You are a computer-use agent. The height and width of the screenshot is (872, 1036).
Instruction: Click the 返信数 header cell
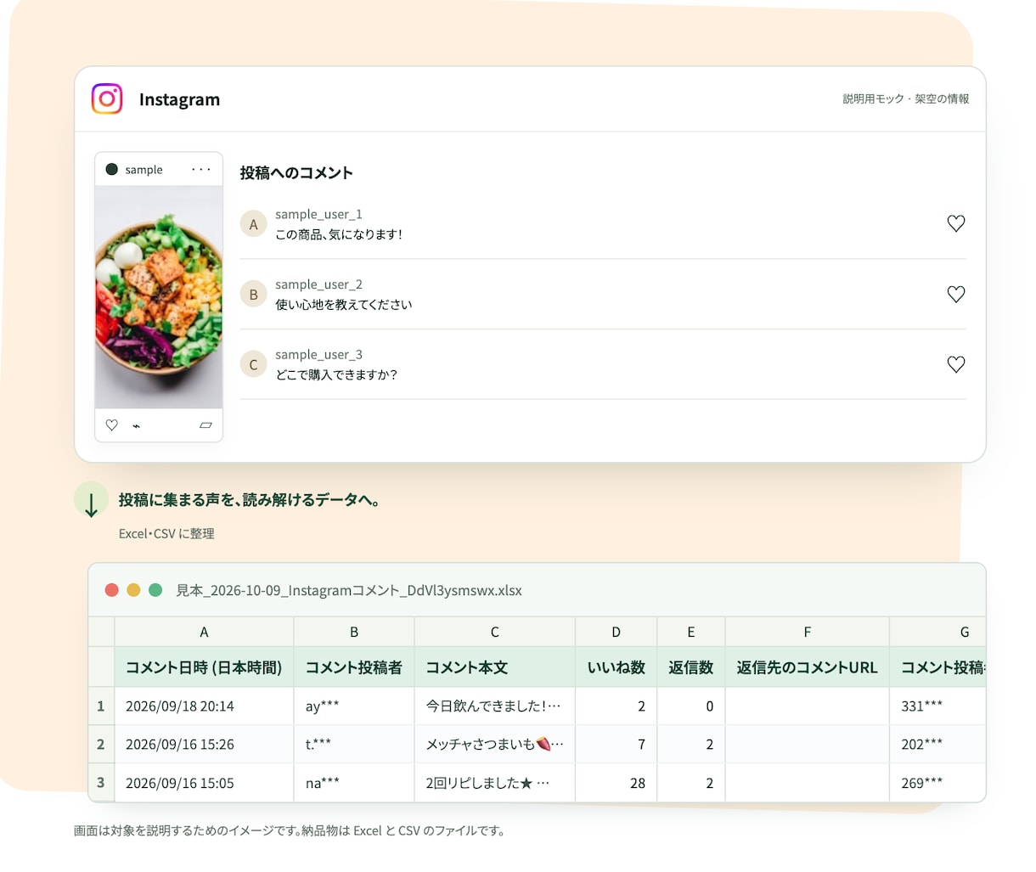pyautogui.click(x=691, y=667)
